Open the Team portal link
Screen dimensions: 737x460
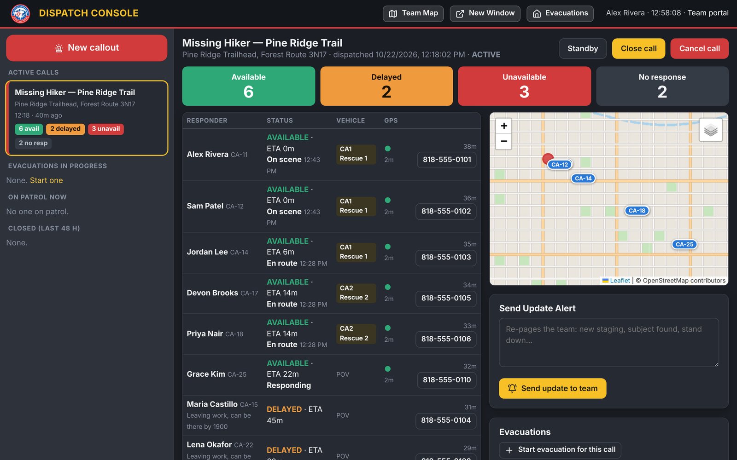pos(708,13)
